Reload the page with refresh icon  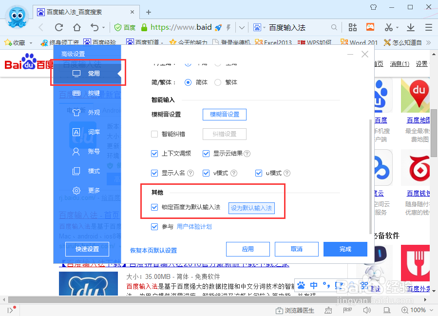(x=59, y=27)
